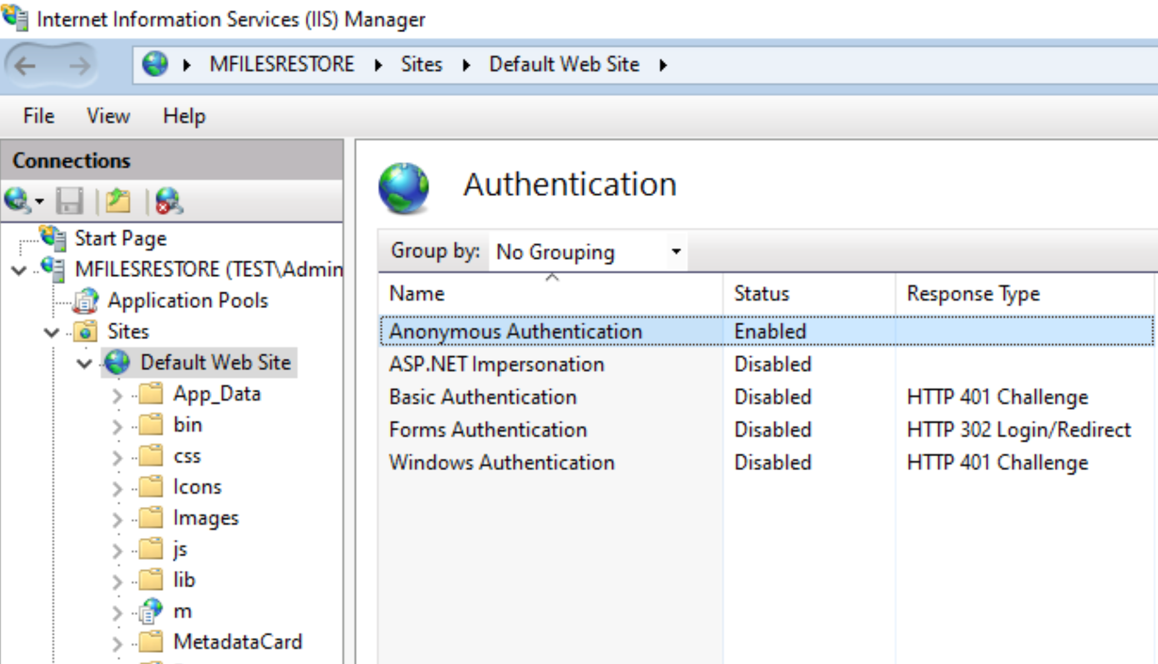Select the Forms Authentication row
Screen dimensions: 1158x664
tap(767, 430)
